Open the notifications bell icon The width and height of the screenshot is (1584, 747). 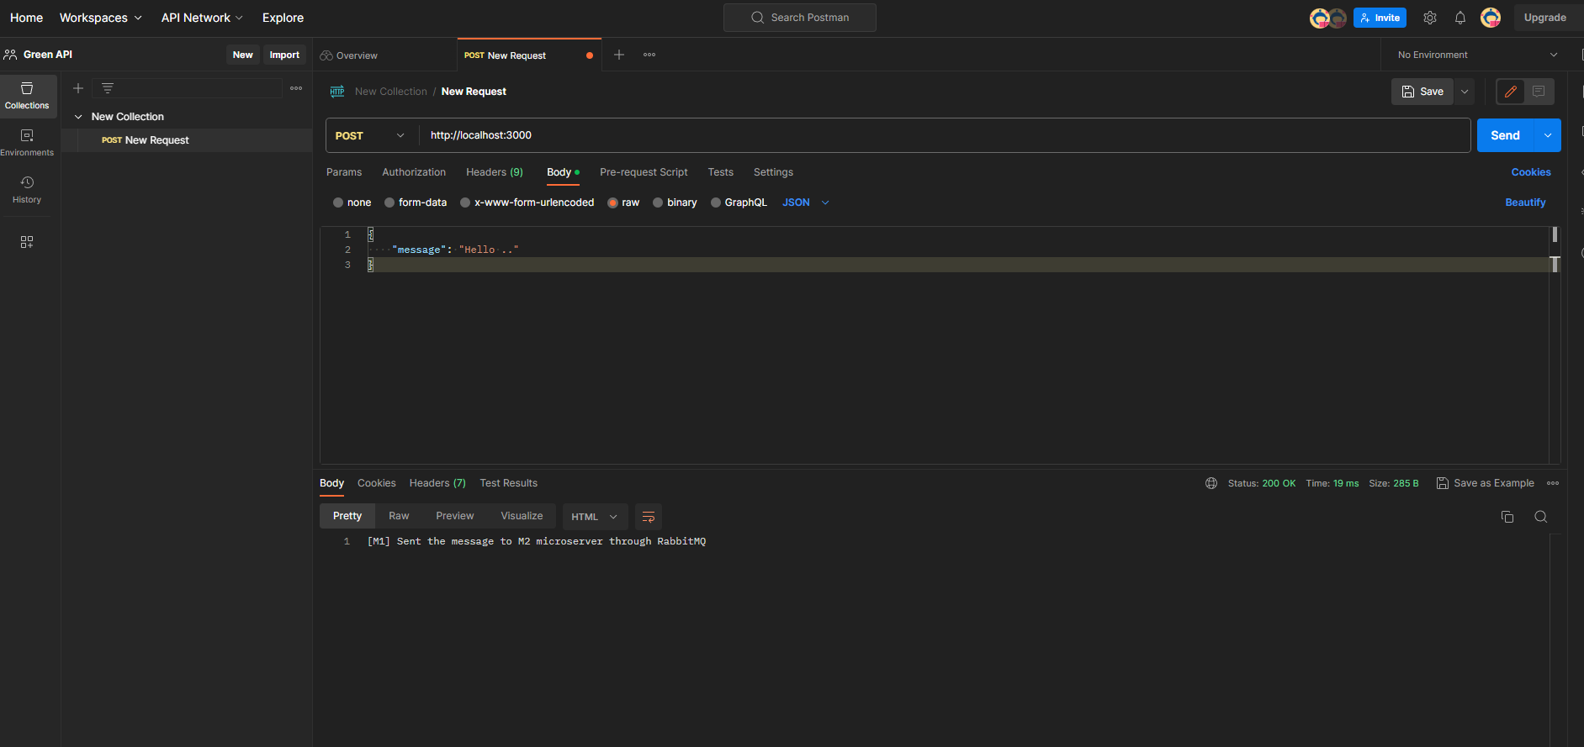click(1460, 18)
